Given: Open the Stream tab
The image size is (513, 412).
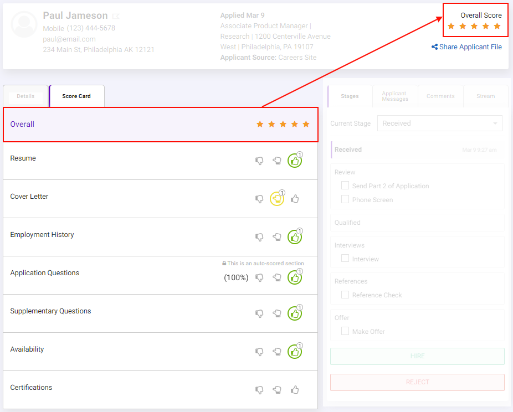Looking at the screenshot, I should 485,96.
